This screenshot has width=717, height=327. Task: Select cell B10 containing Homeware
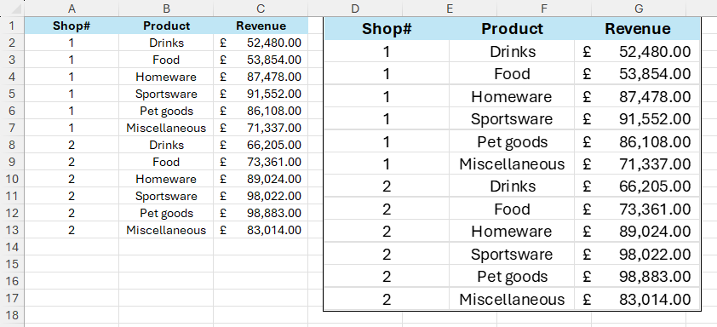click(166, 179)
